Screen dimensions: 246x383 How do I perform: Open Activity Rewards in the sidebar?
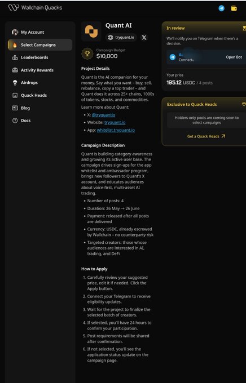click(x=40, y=70)
